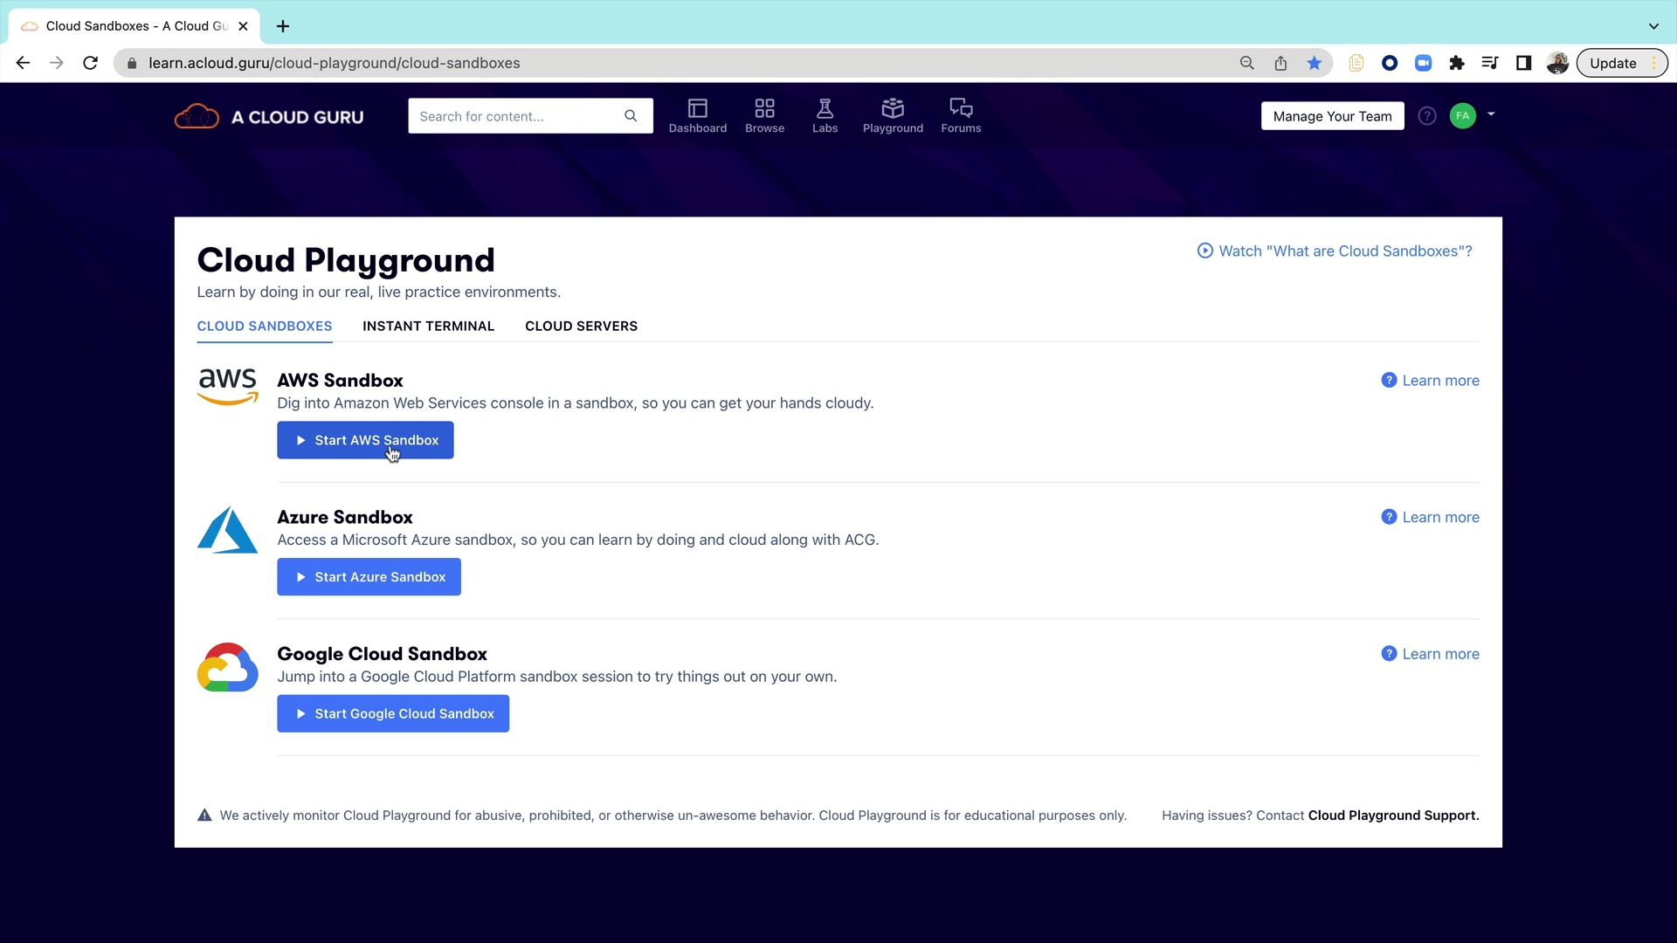Switch to the Instant Terminal tab
Image resolution: width=1677 pixels, height=943 pixels.
pos(428,326)
